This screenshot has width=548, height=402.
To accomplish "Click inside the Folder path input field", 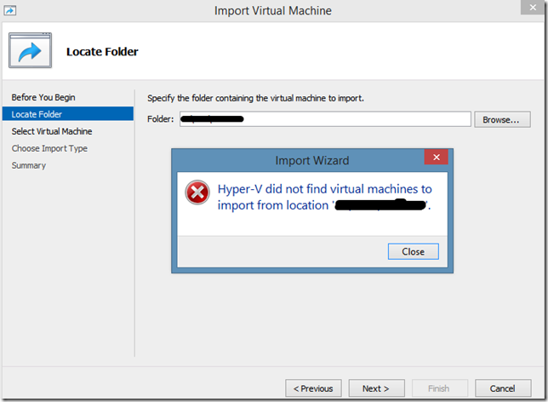I will (325, 119).
